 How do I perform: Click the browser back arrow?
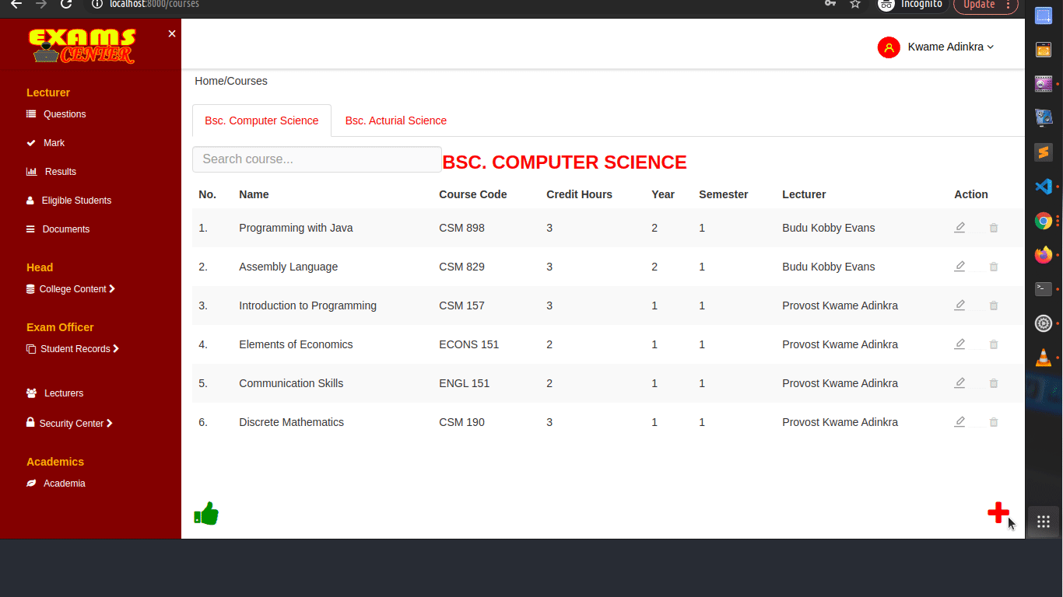pos(16,4)
